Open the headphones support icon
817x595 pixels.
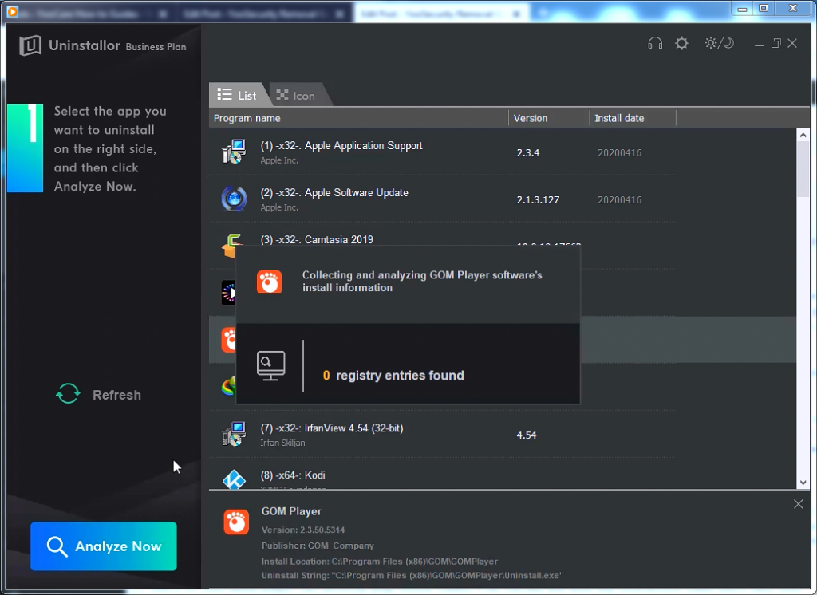point(655,43)
